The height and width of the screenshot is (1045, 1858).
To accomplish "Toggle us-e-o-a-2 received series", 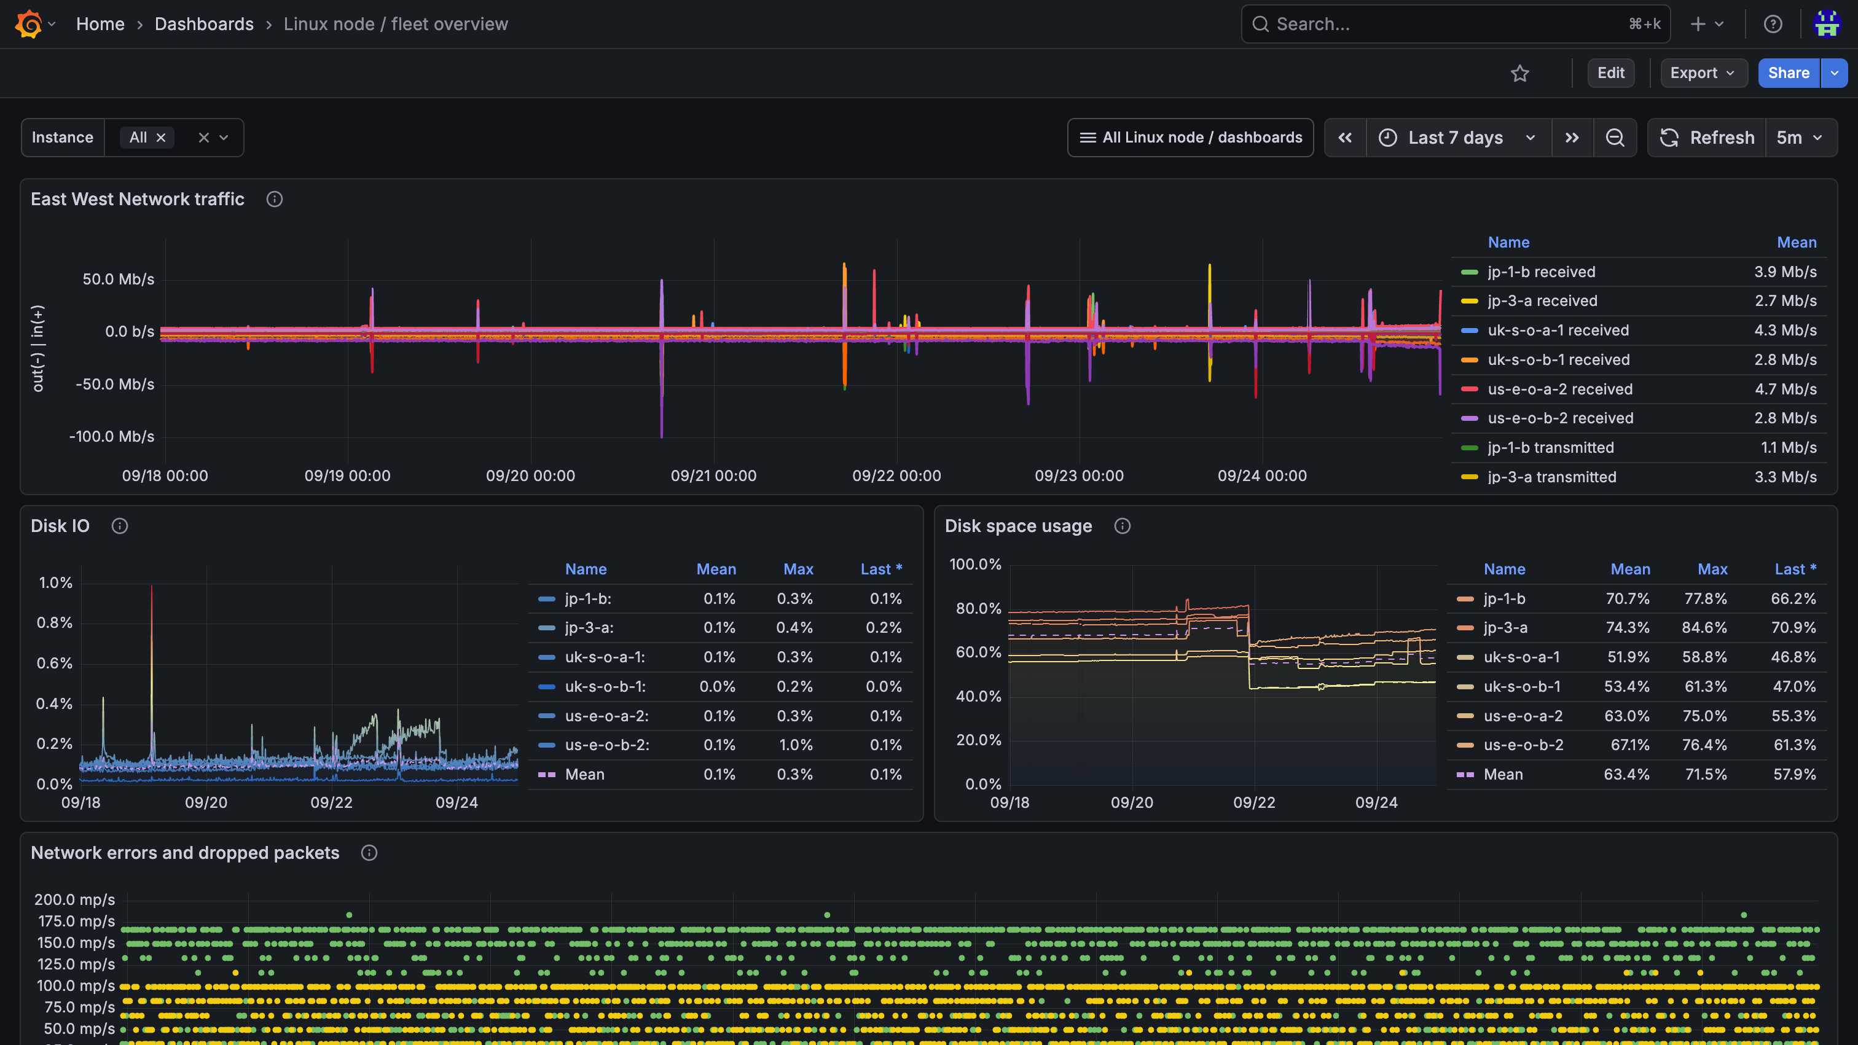I will 1559,389.
